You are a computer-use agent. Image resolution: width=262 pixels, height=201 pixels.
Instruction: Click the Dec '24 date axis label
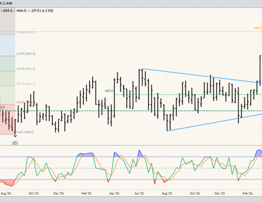tap(59, 194)
